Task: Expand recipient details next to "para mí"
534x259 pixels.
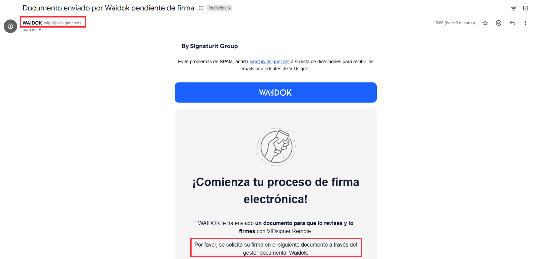Action: tap(40, 30)
